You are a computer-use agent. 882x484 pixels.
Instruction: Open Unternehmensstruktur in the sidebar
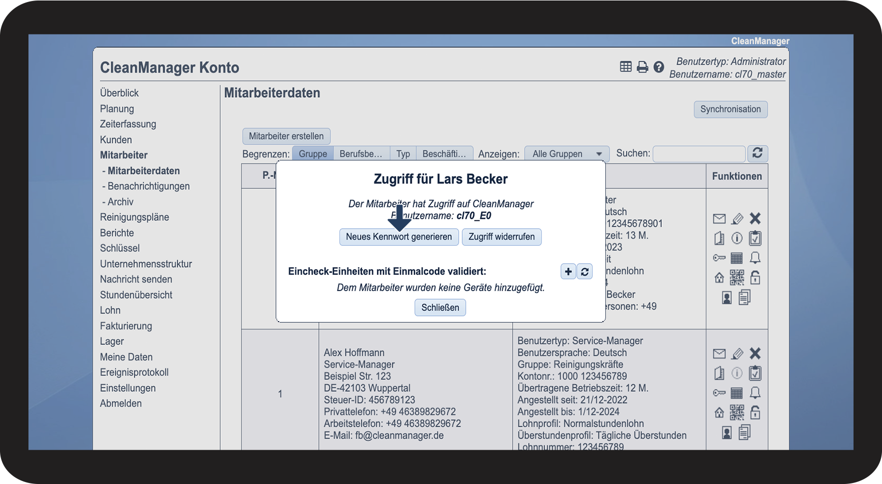point(146,264)
